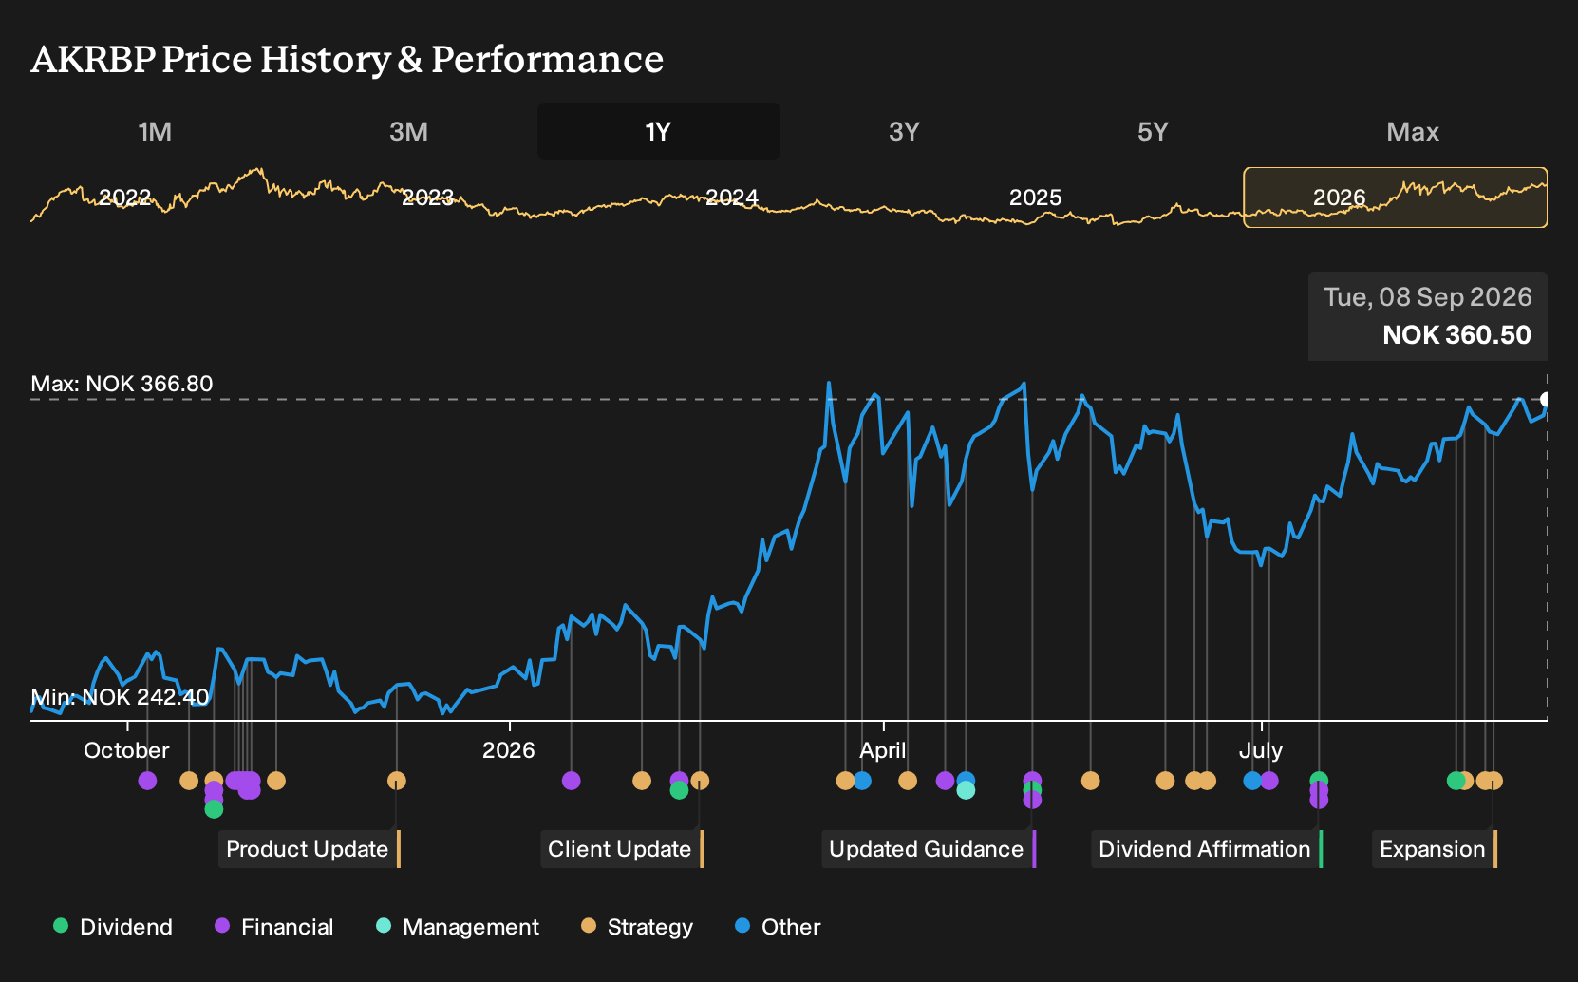Open the Client Update event label
The width and height of the screenshot is (1578, 982).
click(622, 849)
